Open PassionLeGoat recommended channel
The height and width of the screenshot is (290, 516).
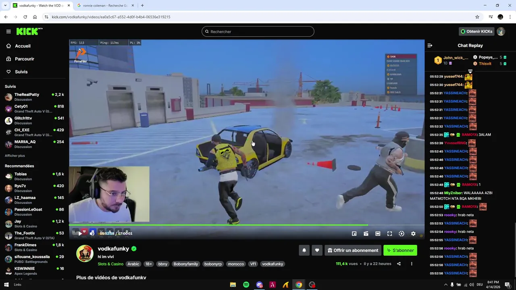[x=34, y=211]
